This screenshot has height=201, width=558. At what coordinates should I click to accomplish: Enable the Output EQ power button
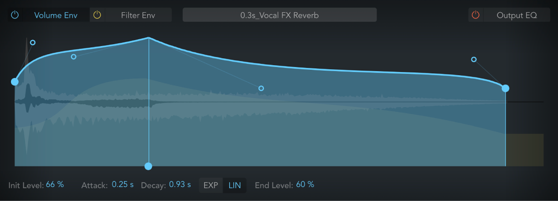click(x=475, y=15)
